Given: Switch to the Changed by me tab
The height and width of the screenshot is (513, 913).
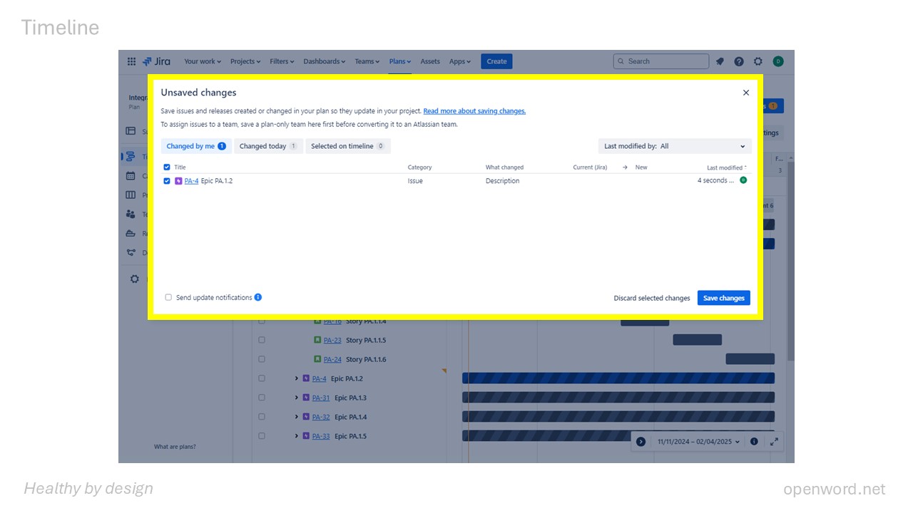Looking at the screenshot, I should [196, 146].
